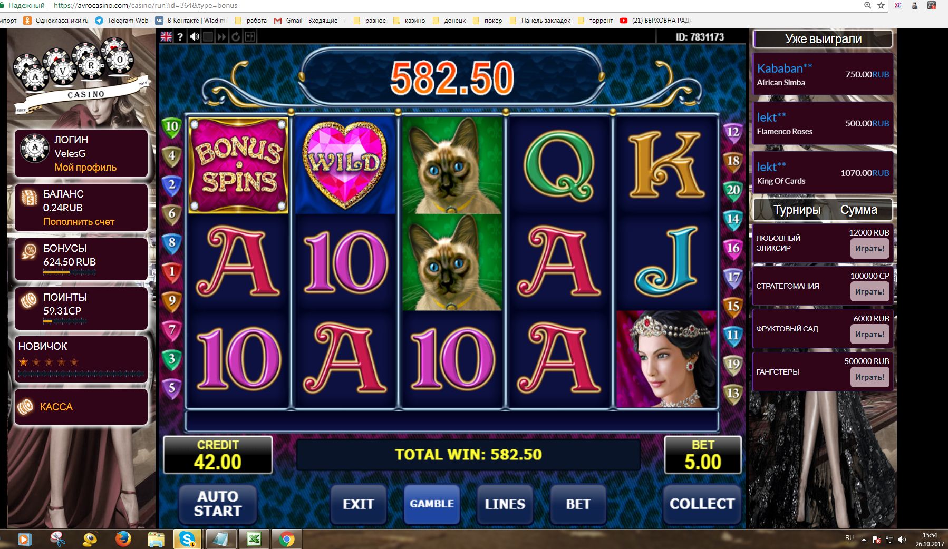Click EXIT to leave the game
This screenshot has width=948, height=549.
(359, 504)
